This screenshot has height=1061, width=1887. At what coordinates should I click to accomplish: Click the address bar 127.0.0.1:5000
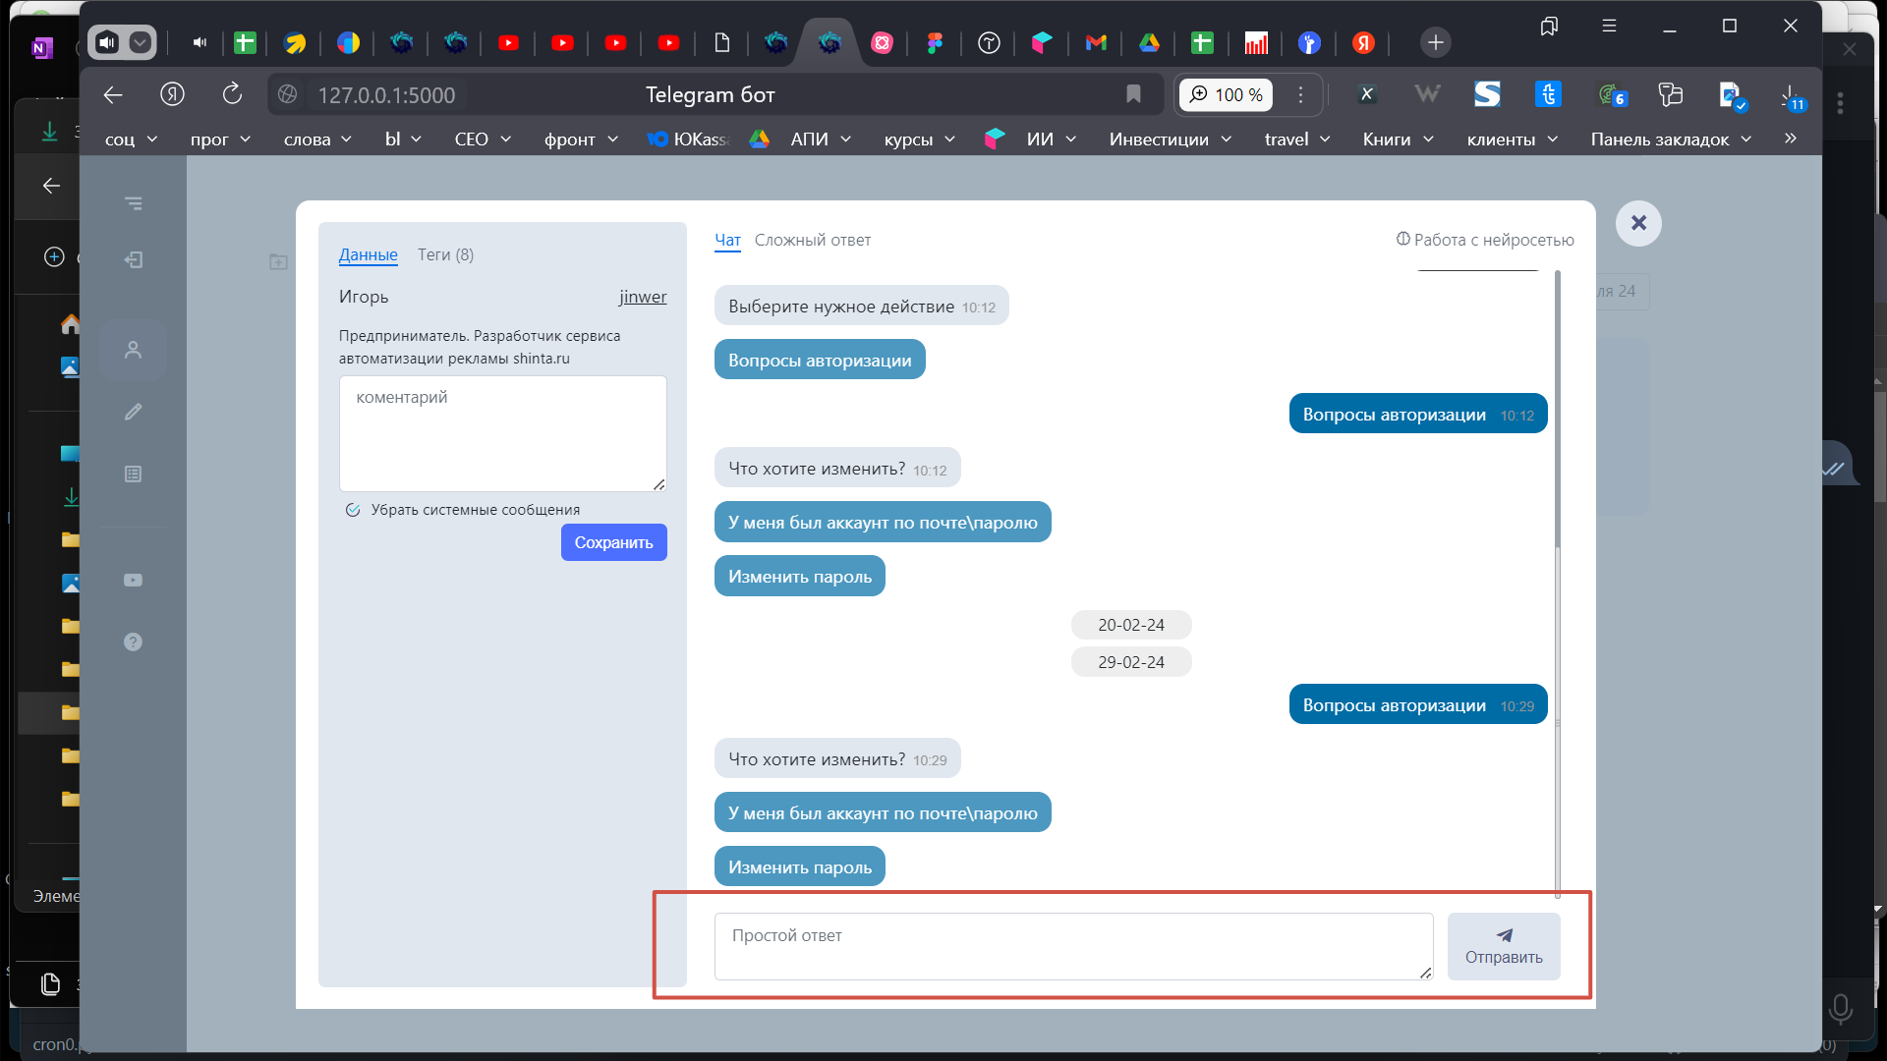386,95
